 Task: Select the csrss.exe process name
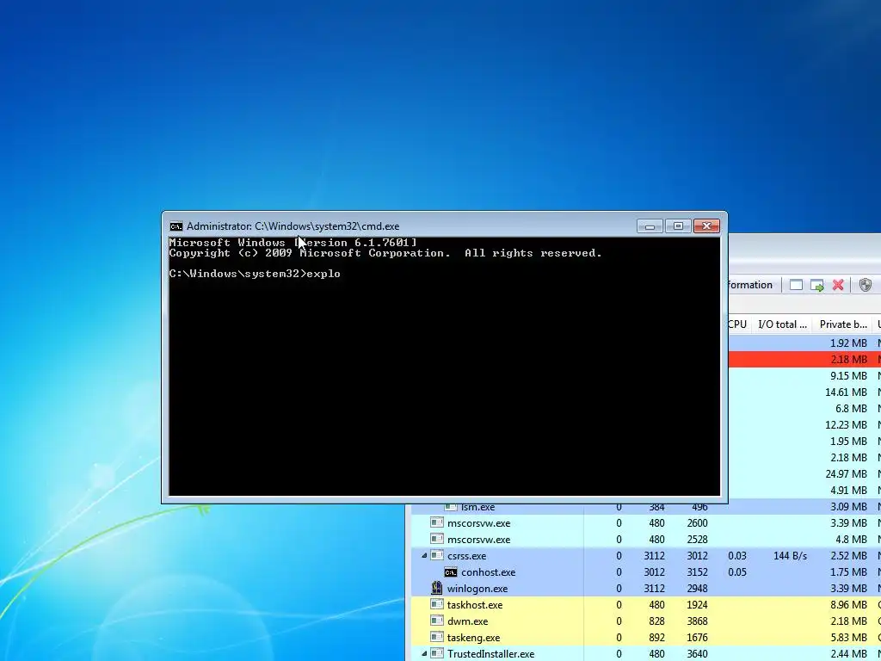pos(467,556)
